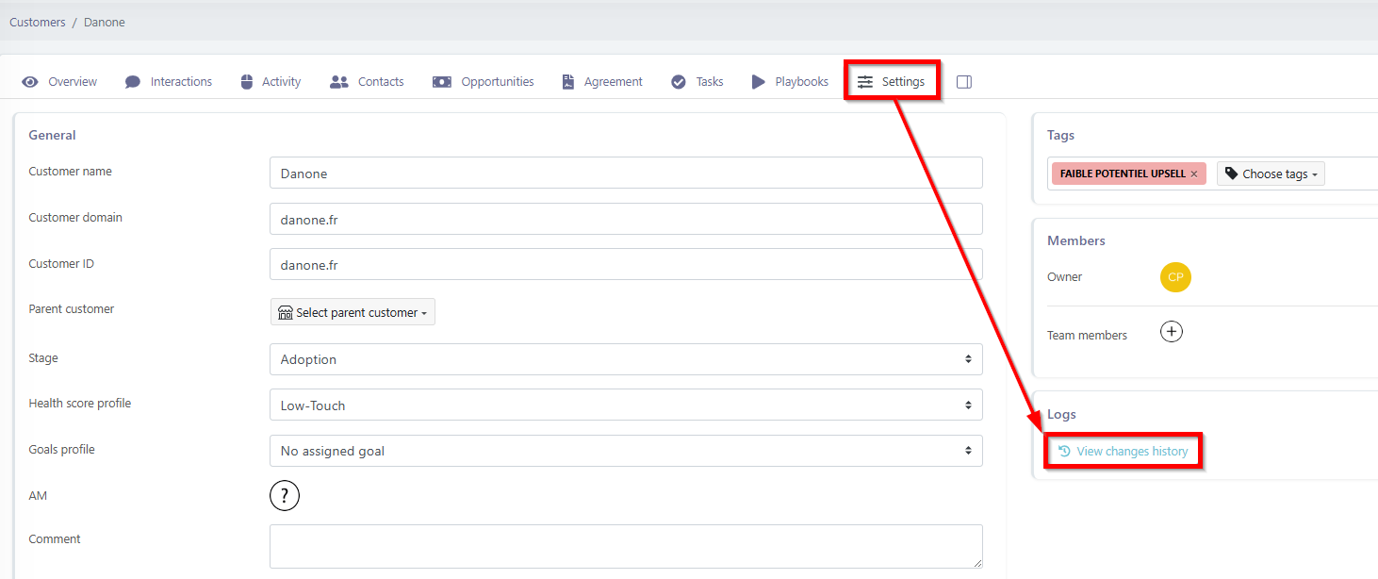Go to the Activity tab
Screen dimensions: 1378x579
coord(271,82)
